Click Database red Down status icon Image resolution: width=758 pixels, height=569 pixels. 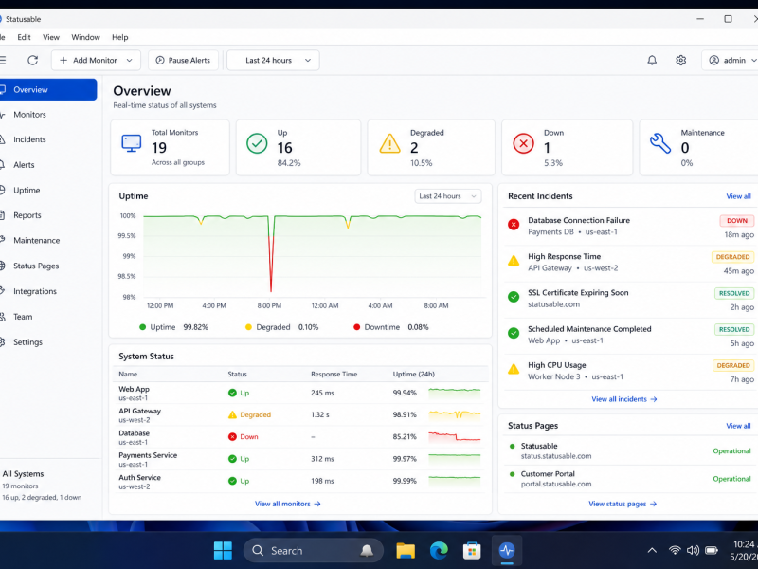point(232,436)
